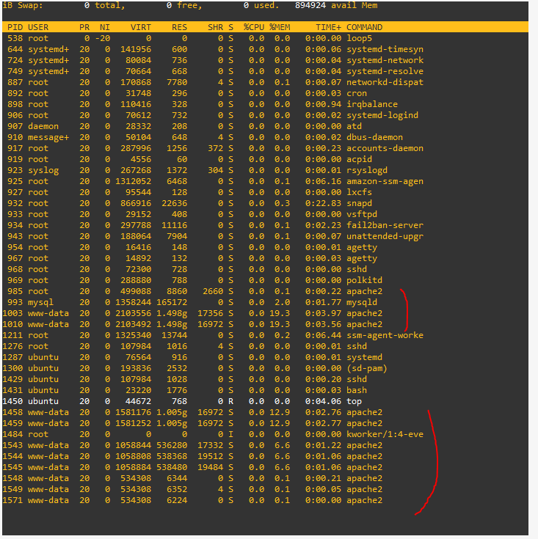Click the systemd-resolve command name
This screenshot has height=539, width=538.
[385, 71]
